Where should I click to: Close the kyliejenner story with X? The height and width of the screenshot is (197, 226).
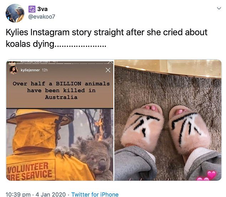point(108,70)
